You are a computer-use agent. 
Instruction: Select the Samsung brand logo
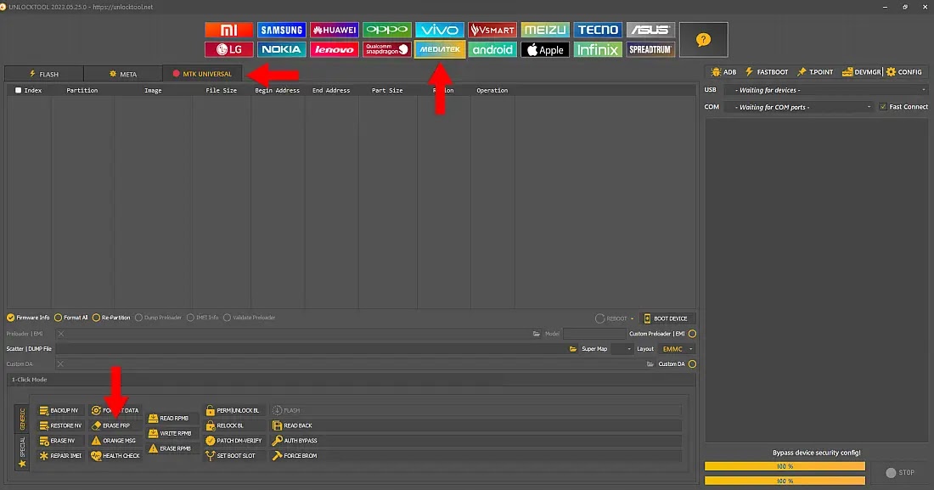282,30
